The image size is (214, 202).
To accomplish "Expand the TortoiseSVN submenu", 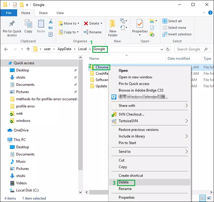I will tap(150, 121).
